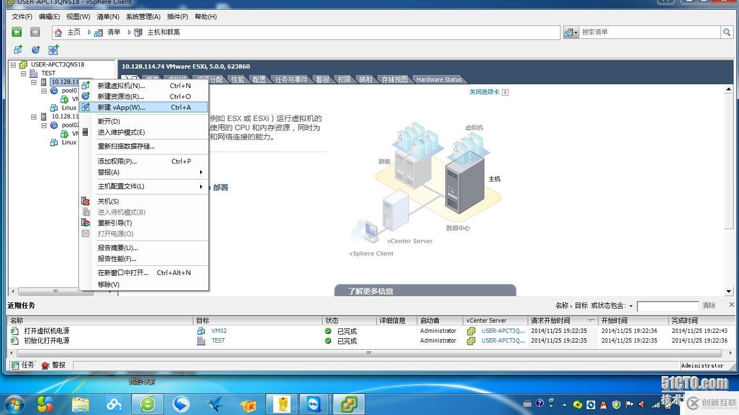Click the green back navigation arrow

tap(17, 32)
